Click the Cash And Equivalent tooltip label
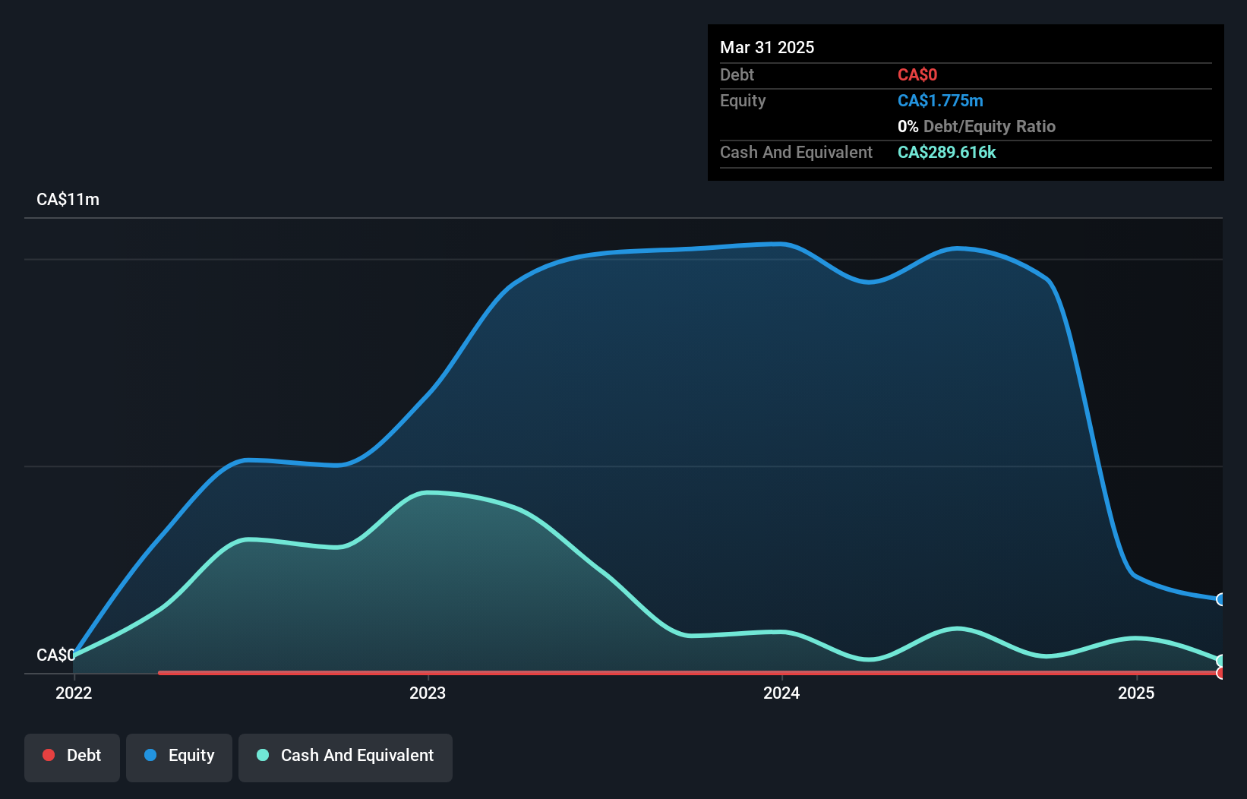1247x799 pixels. tap(796, 152)
